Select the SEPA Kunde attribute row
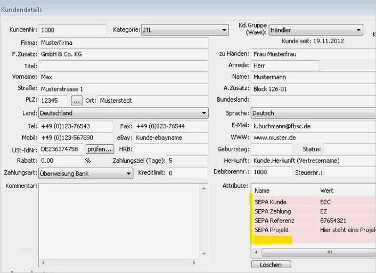376x273 pixels. point(314,202)
